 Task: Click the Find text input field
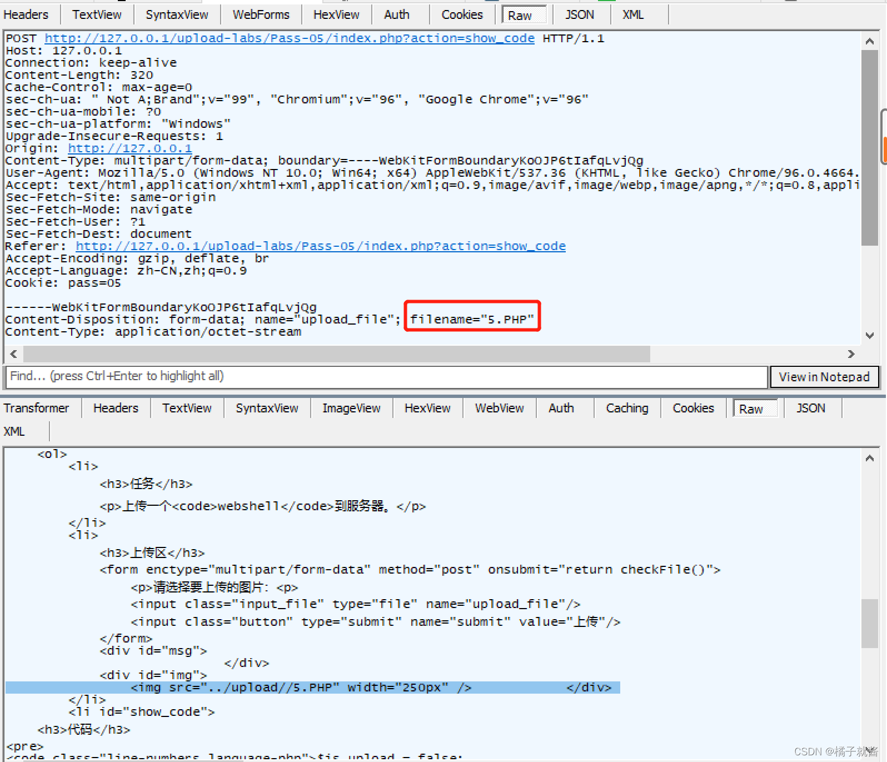[386, 376]
